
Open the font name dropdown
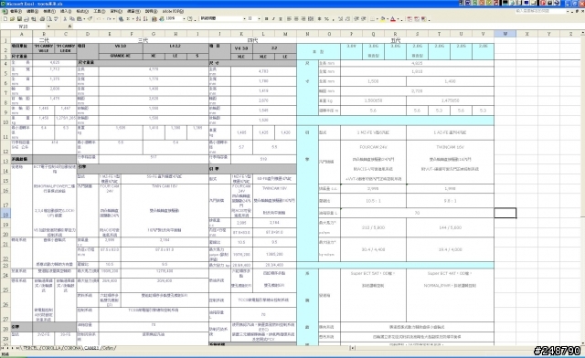click(244, 18)
